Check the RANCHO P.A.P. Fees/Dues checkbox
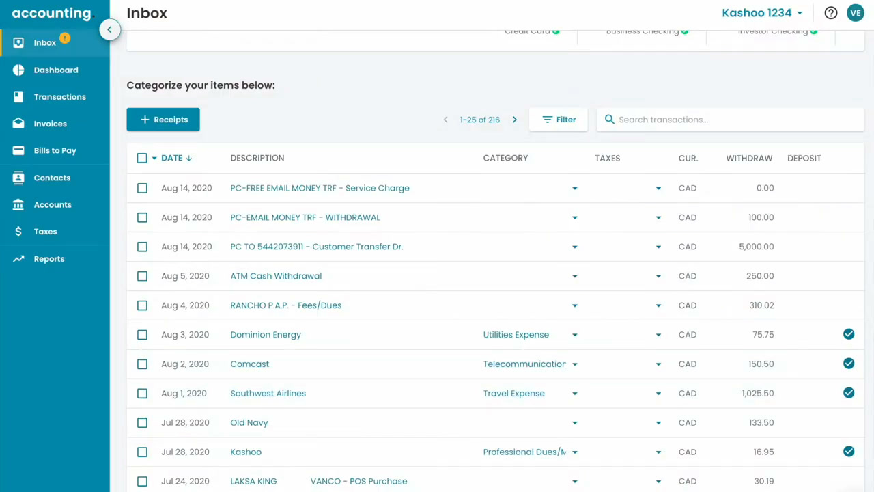 pyautogui.click(x=142, y=305)
